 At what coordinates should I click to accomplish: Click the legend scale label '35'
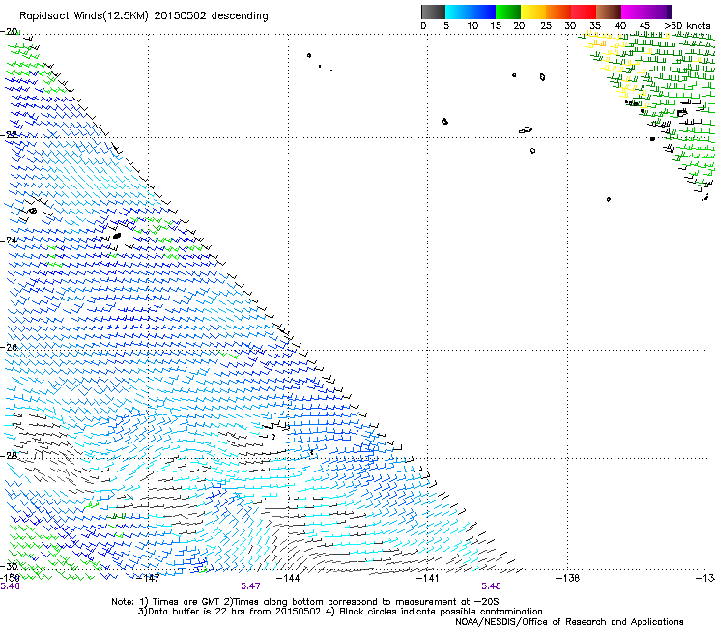pos(595,26)
